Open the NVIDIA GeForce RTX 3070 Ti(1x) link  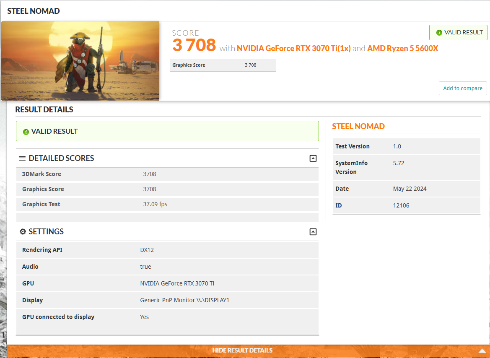[x=293, y=49]
